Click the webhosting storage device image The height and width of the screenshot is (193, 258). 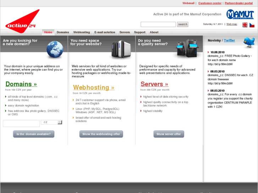[121, 49]
